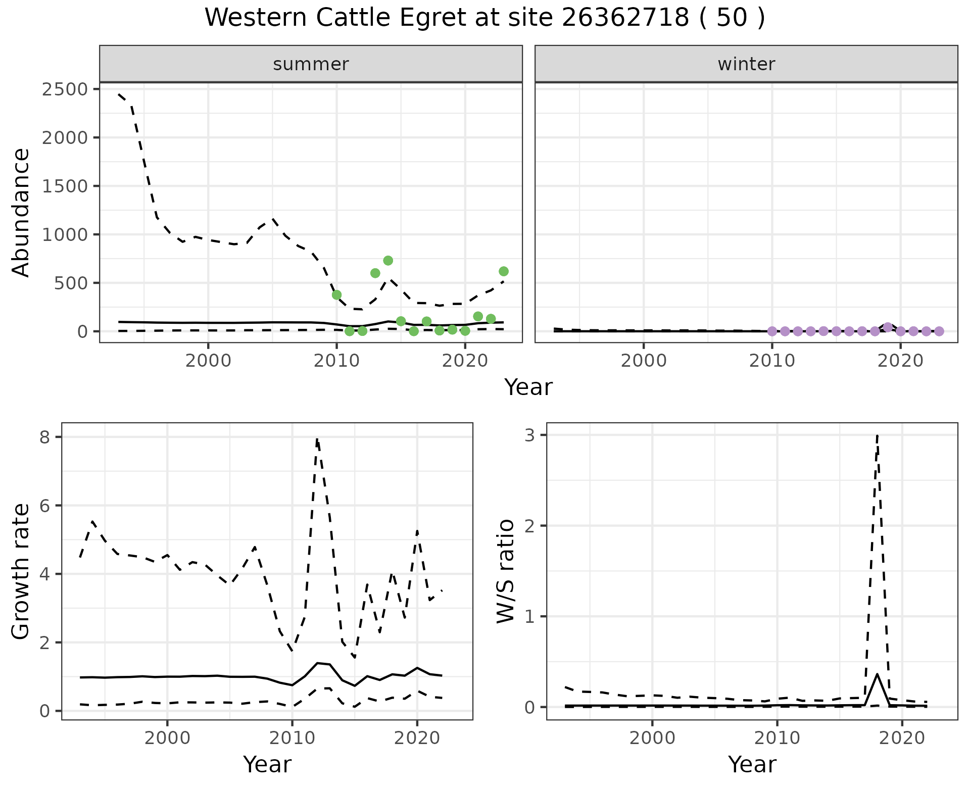The height and width of the screenshot is (788, 970).
Task: Click the 'Abundance' y-axis label
Action: pos(21,212)
